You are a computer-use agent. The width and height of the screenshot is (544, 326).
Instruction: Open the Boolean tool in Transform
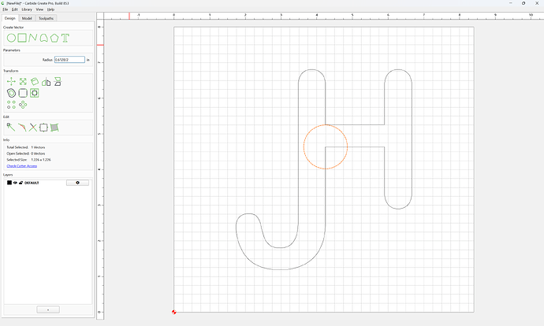(35, 93)
